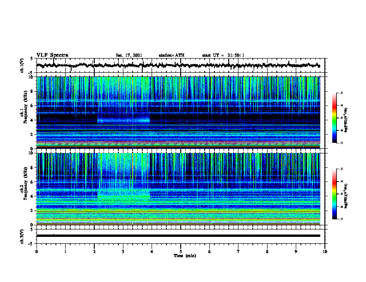This screenshot has width=366, height=282.
Task: Click the "Time (min)" x-axis label
Action: (x=185, y=256)
